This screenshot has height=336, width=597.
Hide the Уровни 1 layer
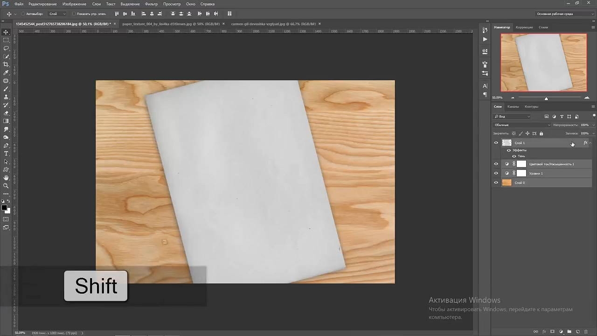click(496, 173)
